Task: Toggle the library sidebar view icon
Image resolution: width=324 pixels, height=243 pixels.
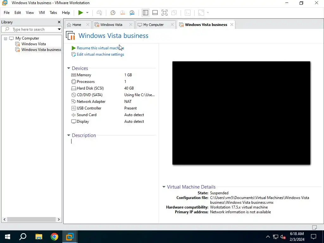Action: [146, 13]
